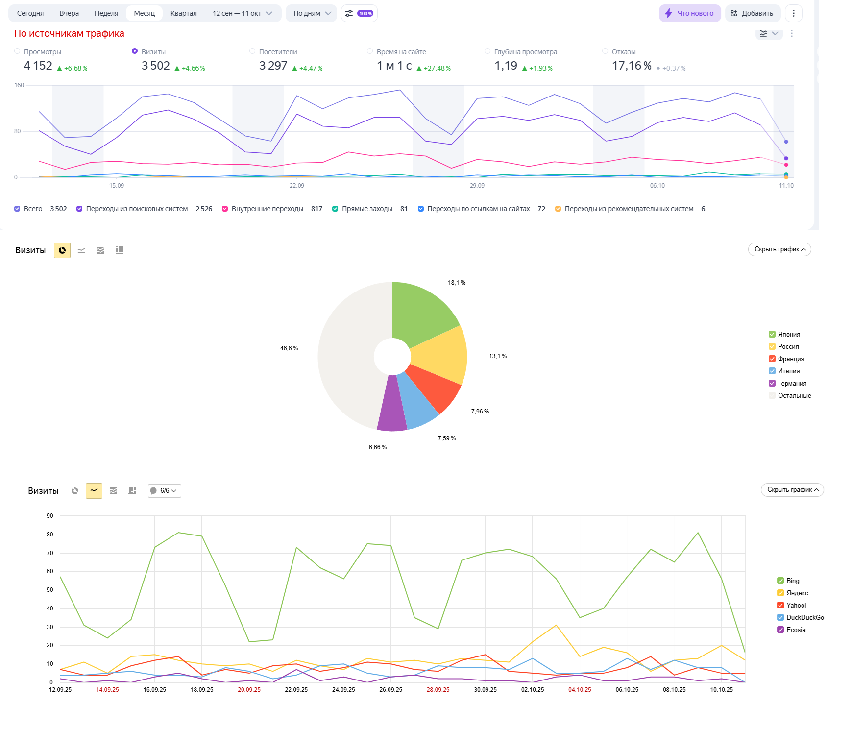This screenshot has width=852, height=729.
Task: Switch first Визиты chart to bar column view
Action: point(120,250)
